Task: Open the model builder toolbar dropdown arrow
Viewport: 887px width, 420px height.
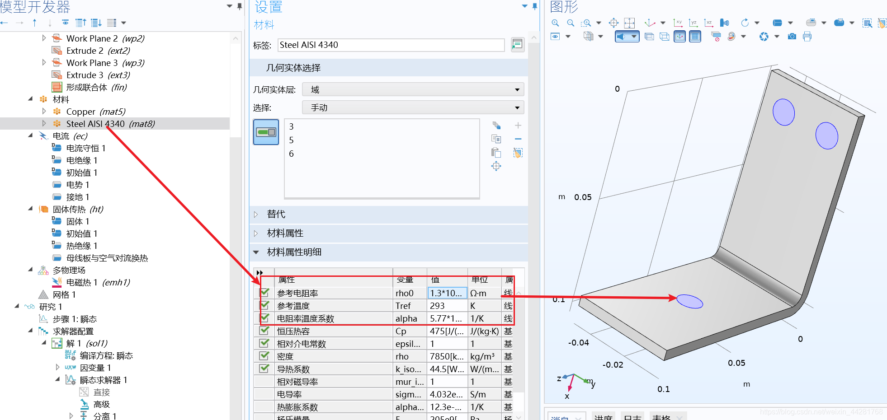Action: tap(123, 23)
